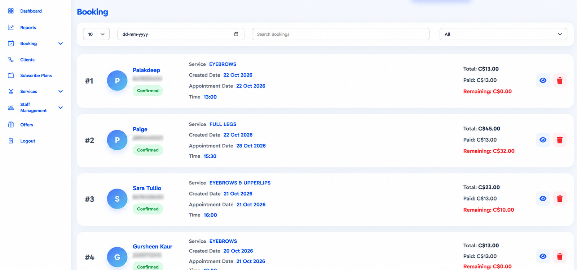Click the Staff Management people icon
577x270 pixels.
click(x=11, y=107)
